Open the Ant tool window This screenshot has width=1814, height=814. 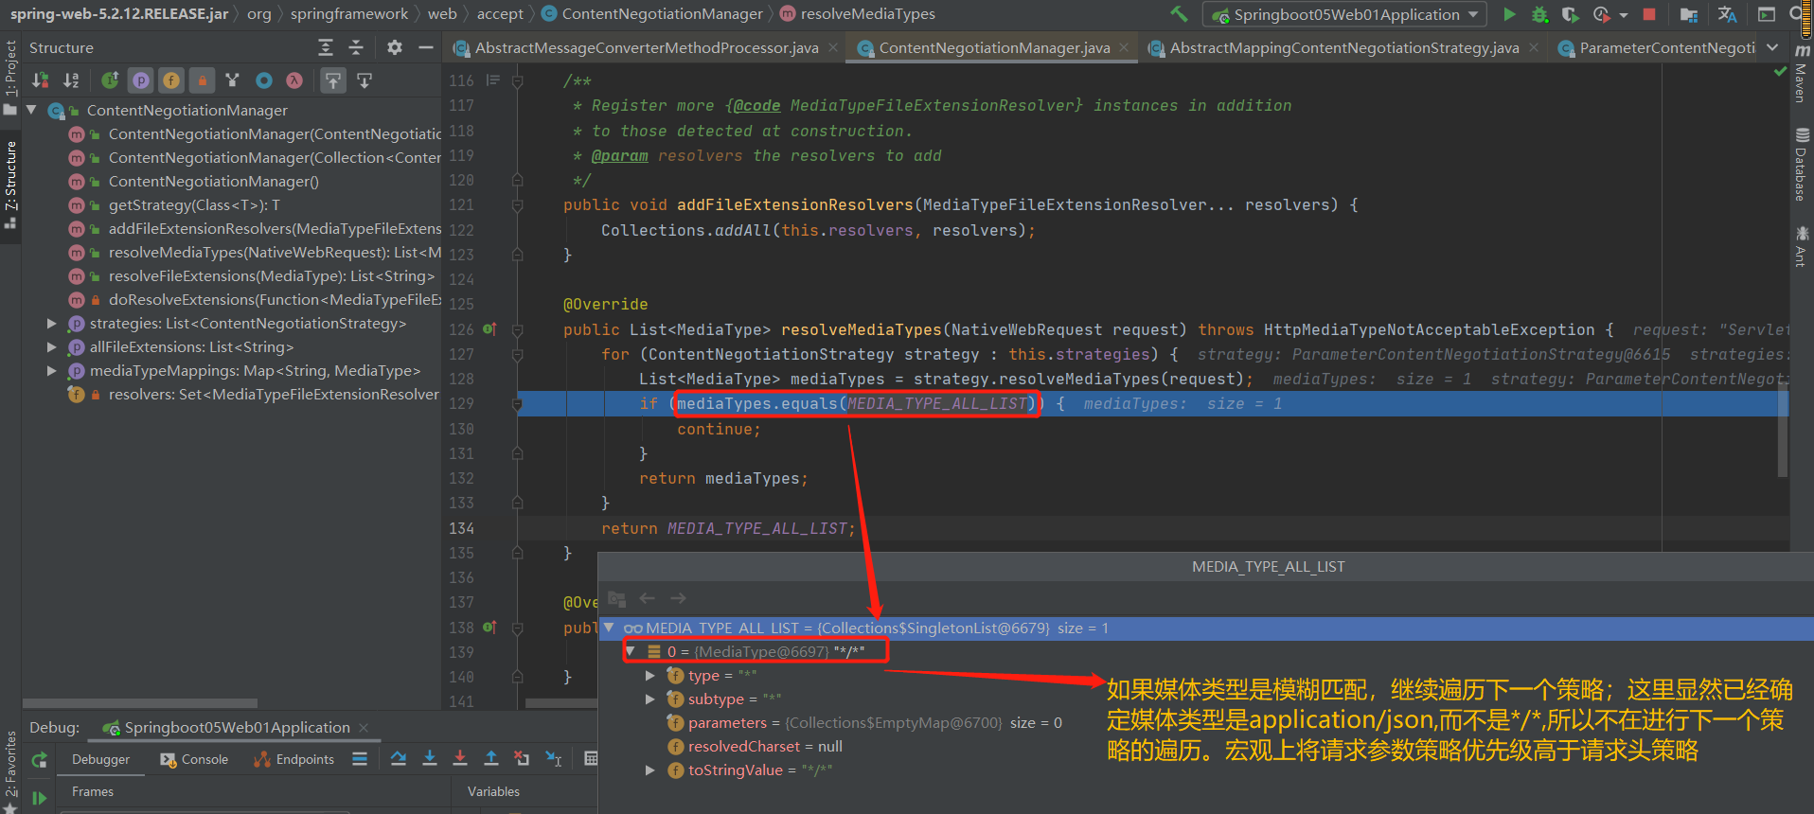[x=1801, y=246]
